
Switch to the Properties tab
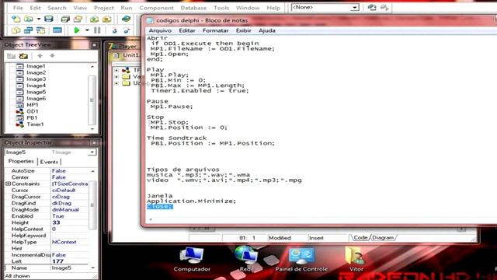(x=21, y=161)
